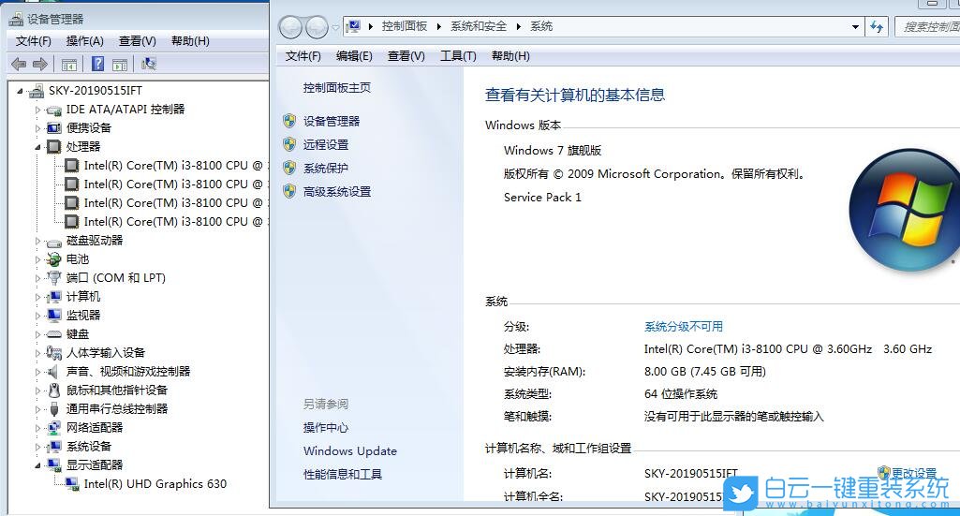960x516 pixels.
Task: Select 人体学输入设备 category
Action: [105, 352]
